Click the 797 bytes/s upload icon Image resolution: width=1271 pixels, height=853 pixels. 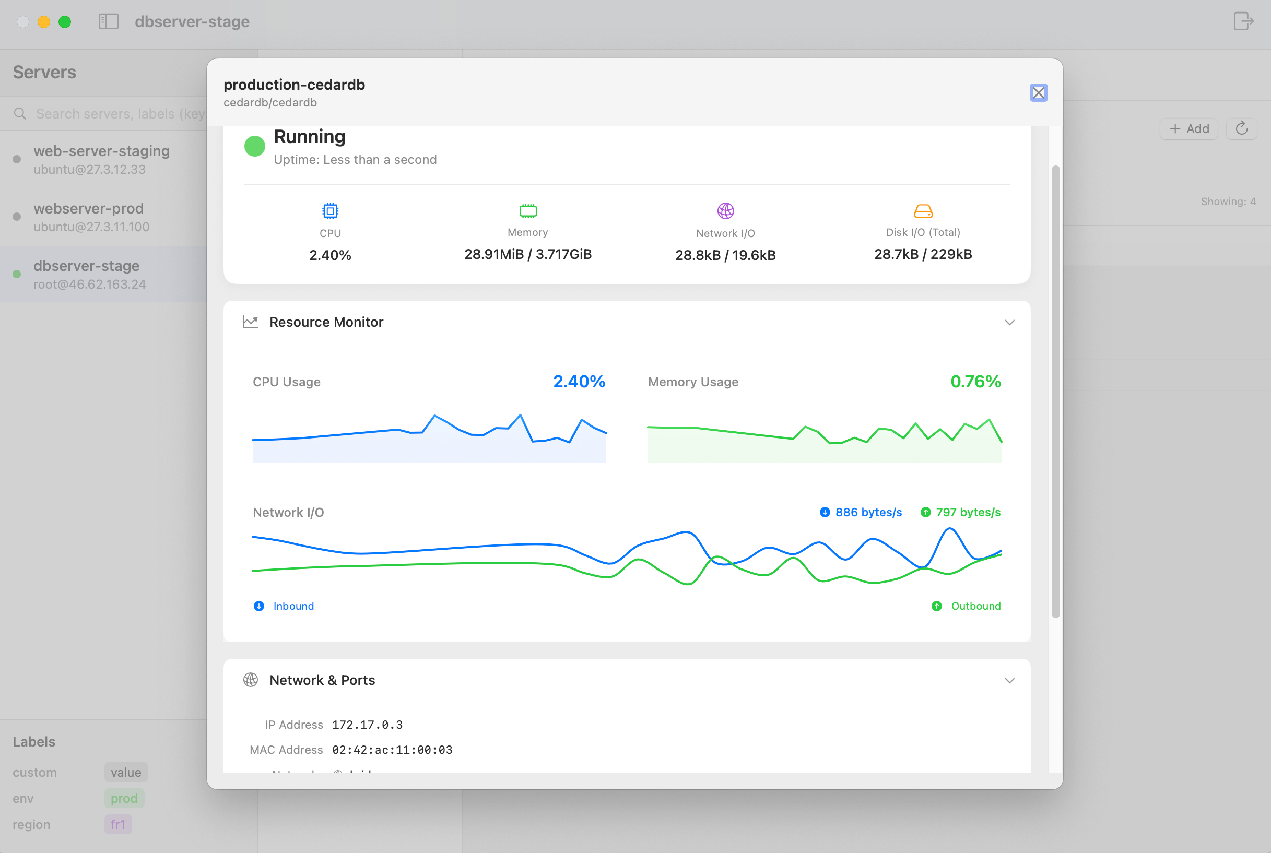(x=925, y=513)
